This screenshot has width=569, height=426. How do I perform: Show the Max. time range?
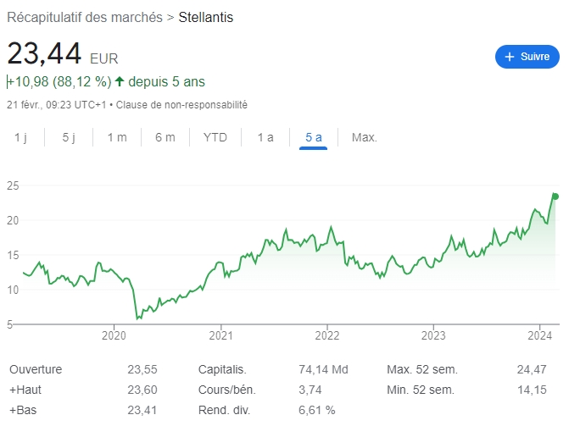[365, 137]
